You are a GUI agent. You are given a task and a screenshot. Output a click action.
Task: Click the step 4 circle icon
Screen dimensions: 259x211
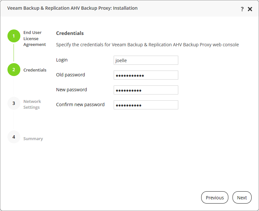(14, 137)
